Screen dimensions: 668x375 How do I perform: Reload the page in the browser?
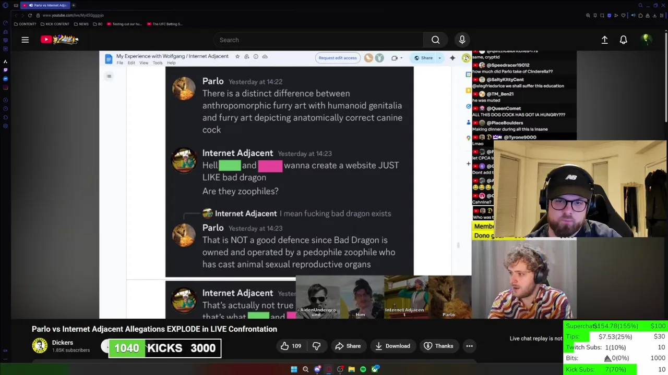pos(30,16)
